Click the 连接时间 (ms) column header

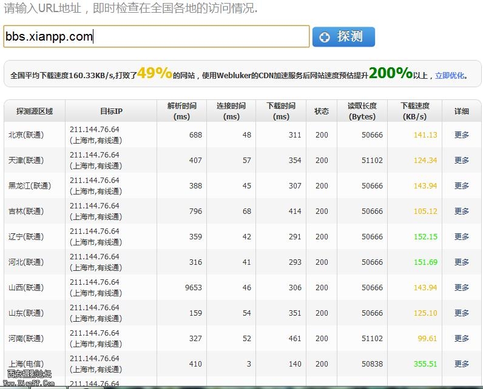pyautogui.click(x=231, y=111)
